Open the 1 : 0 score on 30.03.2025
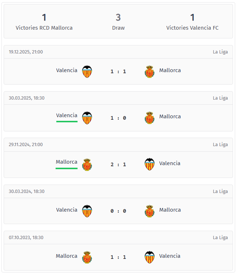Viewport: 237px width, 275px height. click(x=118, y=118)
